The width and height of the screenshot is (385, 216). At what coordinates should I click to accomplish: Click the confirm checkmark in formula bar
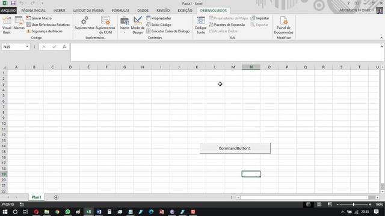(x=54, y=47)
